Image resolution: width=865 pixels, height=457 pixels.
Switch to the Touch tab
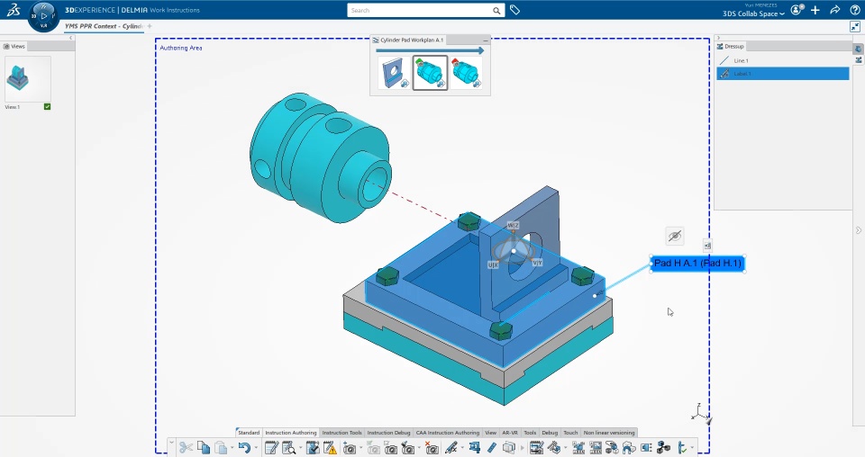click(570, 433)
